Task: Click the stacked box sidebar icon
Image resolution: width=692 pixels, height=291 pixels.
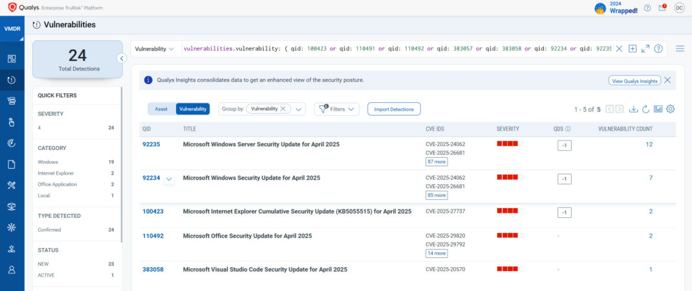Action: pyautogui.click(x=12, y=207)
